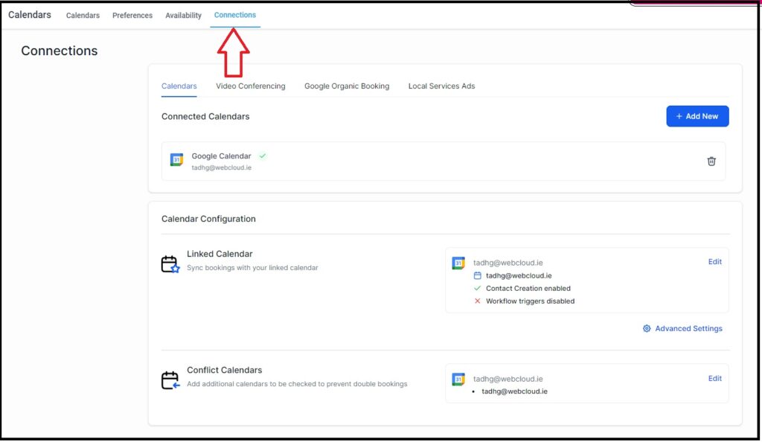Edit the Linked Calendar settings
Image resolution: width=762 pixels, height=442 pixels.
click(x=714, y=262)
